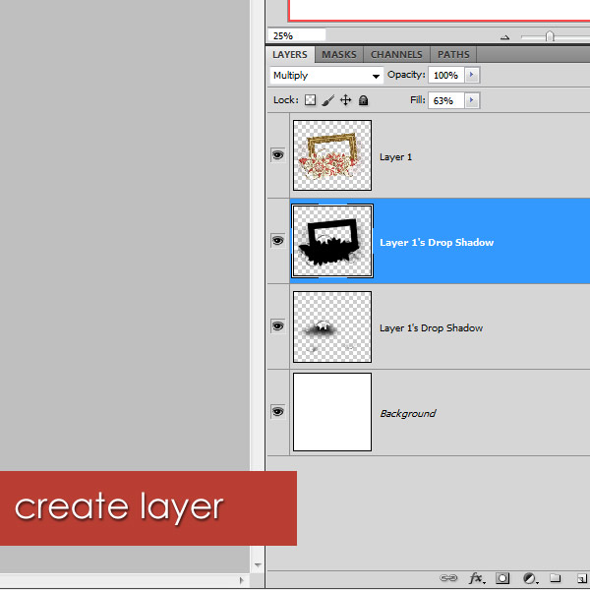
Task: Switch to the Channels tab
Action: point(396,54)
